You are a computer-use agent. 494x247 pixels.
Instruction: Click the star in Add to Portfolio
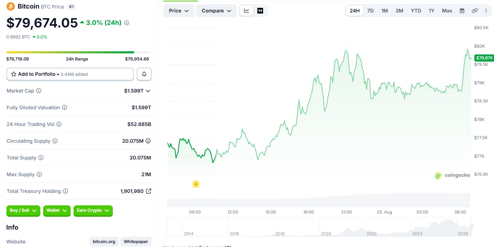pyautogui.click(x=14, y=74)
